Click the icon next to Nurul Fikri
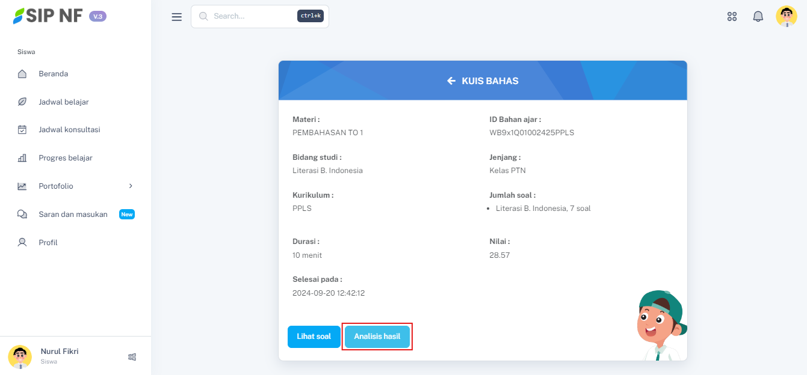Screen dimensions: 807x375 click(x=132, y=357)
